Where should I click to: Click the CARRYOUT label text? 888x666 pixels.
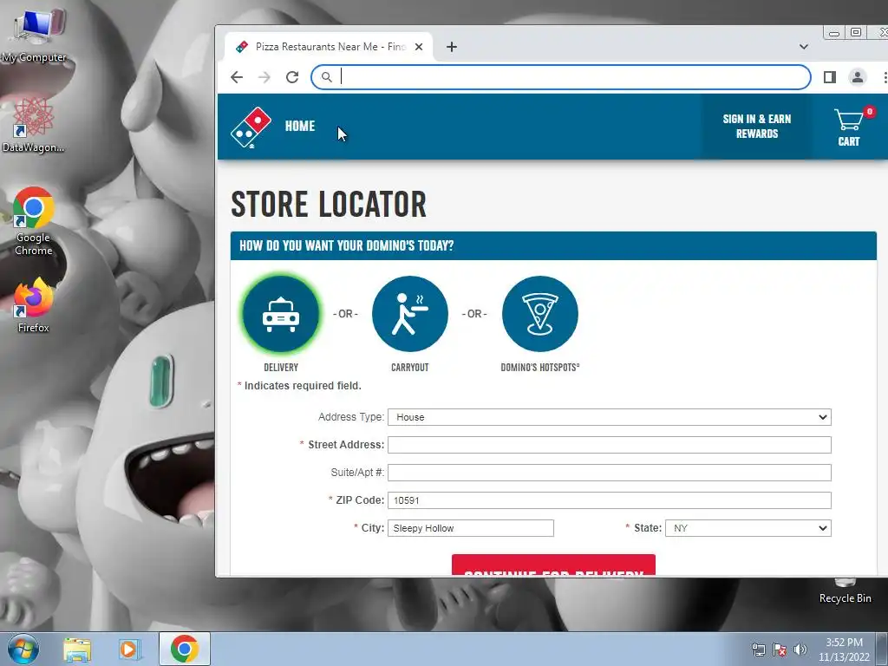pyautogui.click(x=410, y=368)
